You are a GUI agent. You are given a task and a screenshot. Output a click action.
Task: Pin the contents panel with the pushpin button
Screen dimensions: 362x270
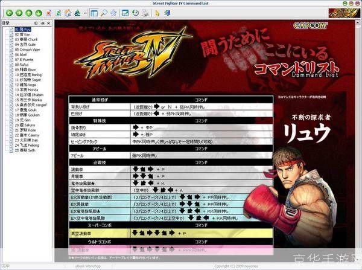[43, 23]
